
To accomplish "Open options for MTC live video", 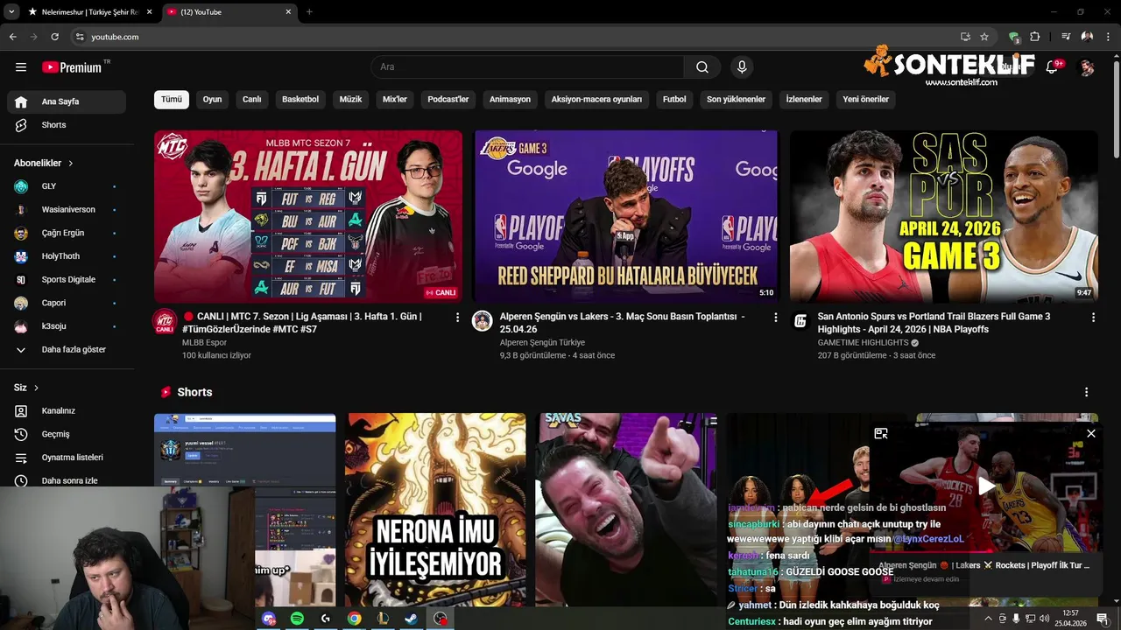I will [457, 318].
